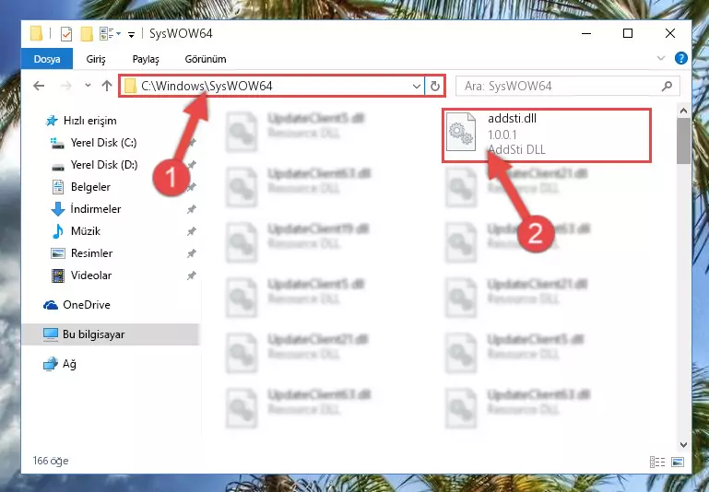Click the addsti.dll gear file icon
The width and height of the screenshot is (709, 492).
[x=461, y=132]
